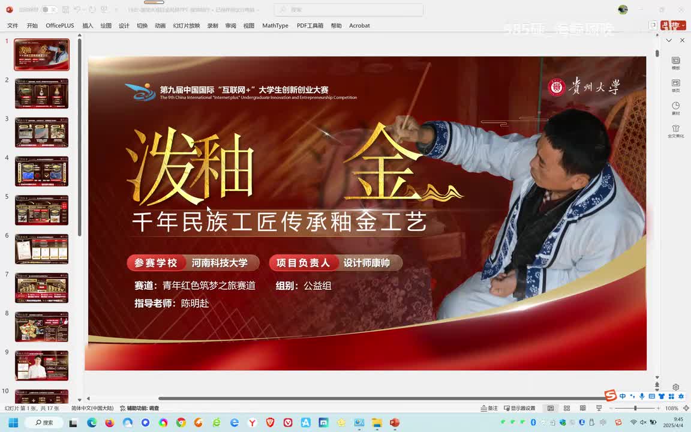Switch to Slide Sorter view icon
691x432 pixels.
click(x=567, y=408)
